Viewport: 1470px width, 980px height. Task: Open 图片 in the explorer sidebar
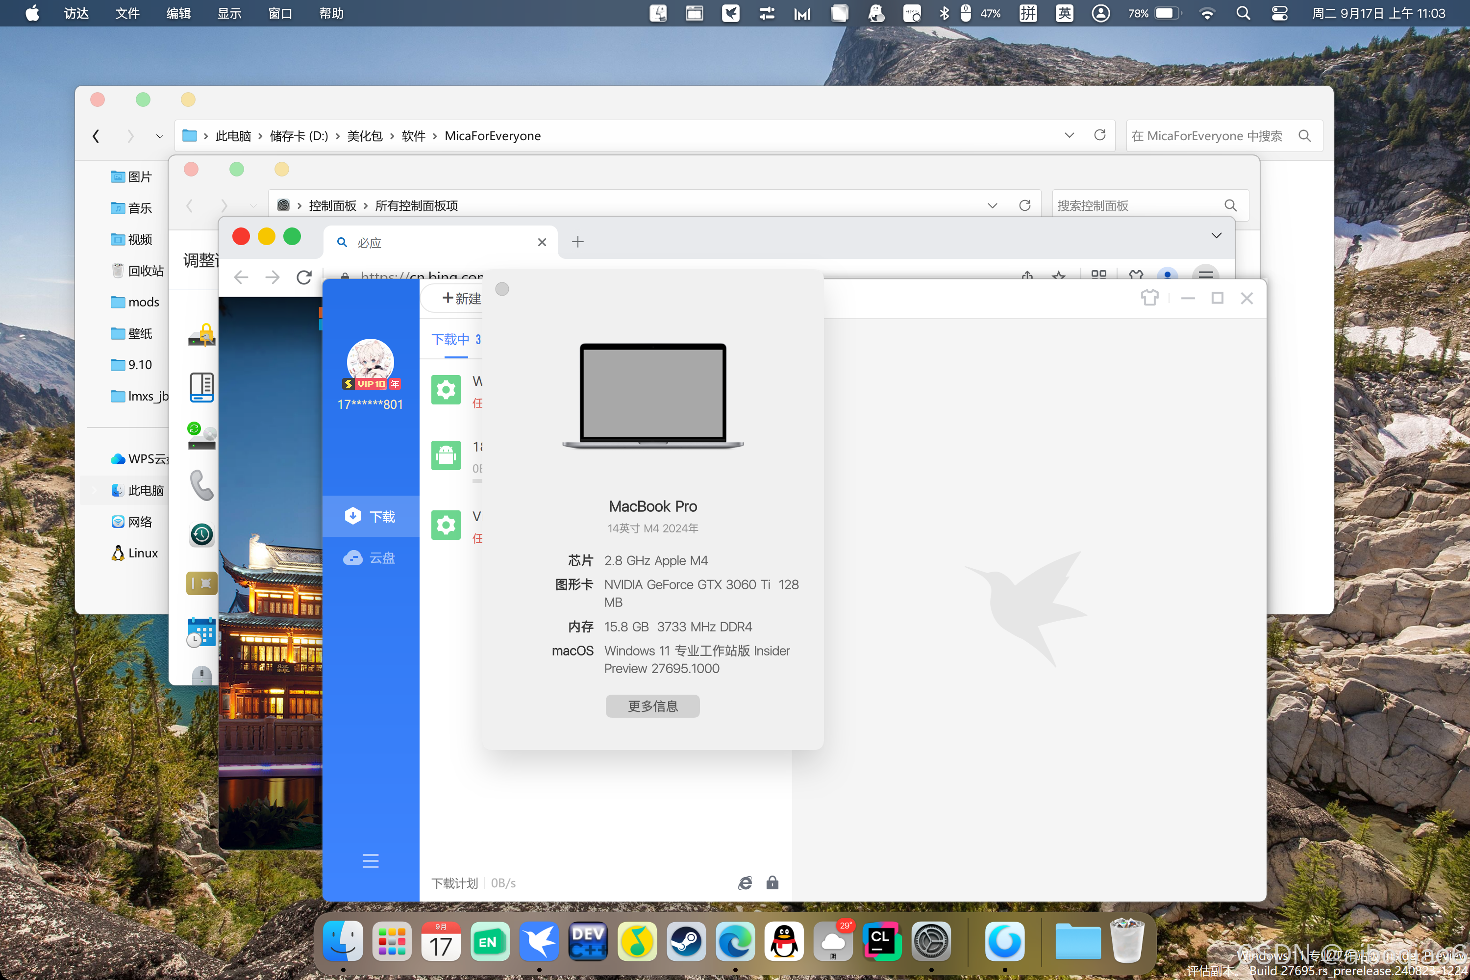click(132, 177)
